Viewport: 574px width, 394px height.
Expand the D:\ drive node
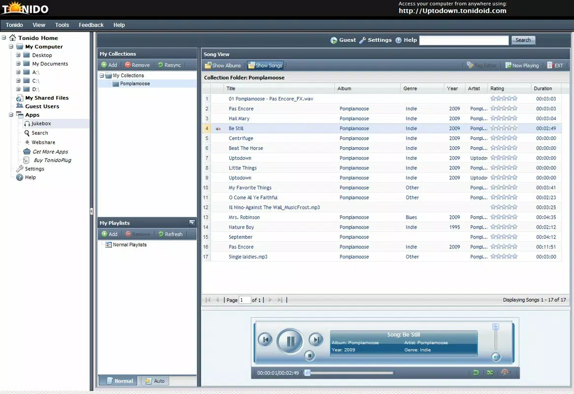(18, 89)
